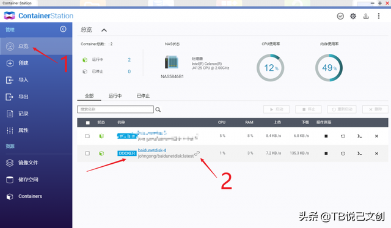
Task: Click the IoT icon in the header
Action: (340, 17)
